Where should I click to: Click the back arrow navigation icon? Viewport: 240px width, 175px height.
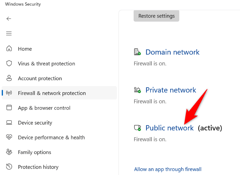click(x=9, y=18)
